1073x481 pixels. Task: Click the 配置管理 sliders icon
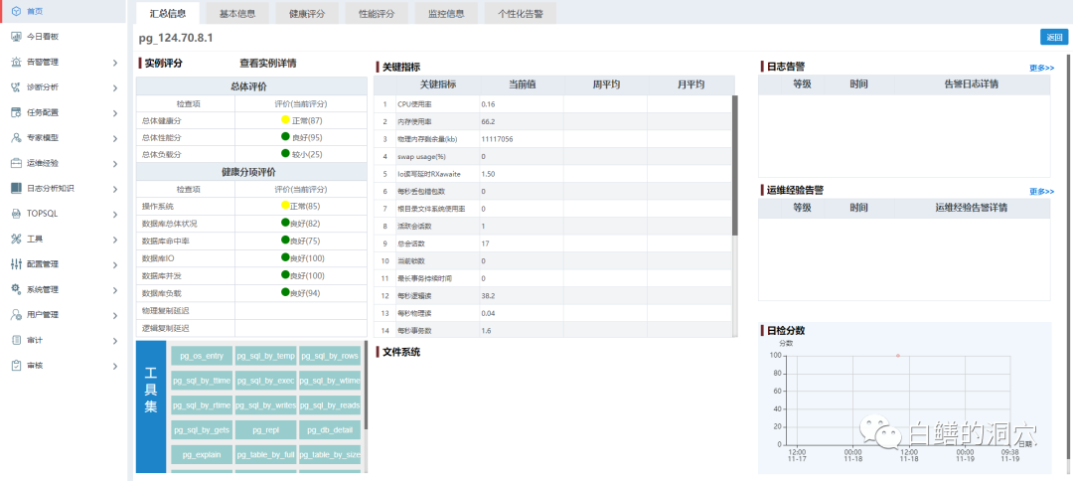(x=16, y=264)
